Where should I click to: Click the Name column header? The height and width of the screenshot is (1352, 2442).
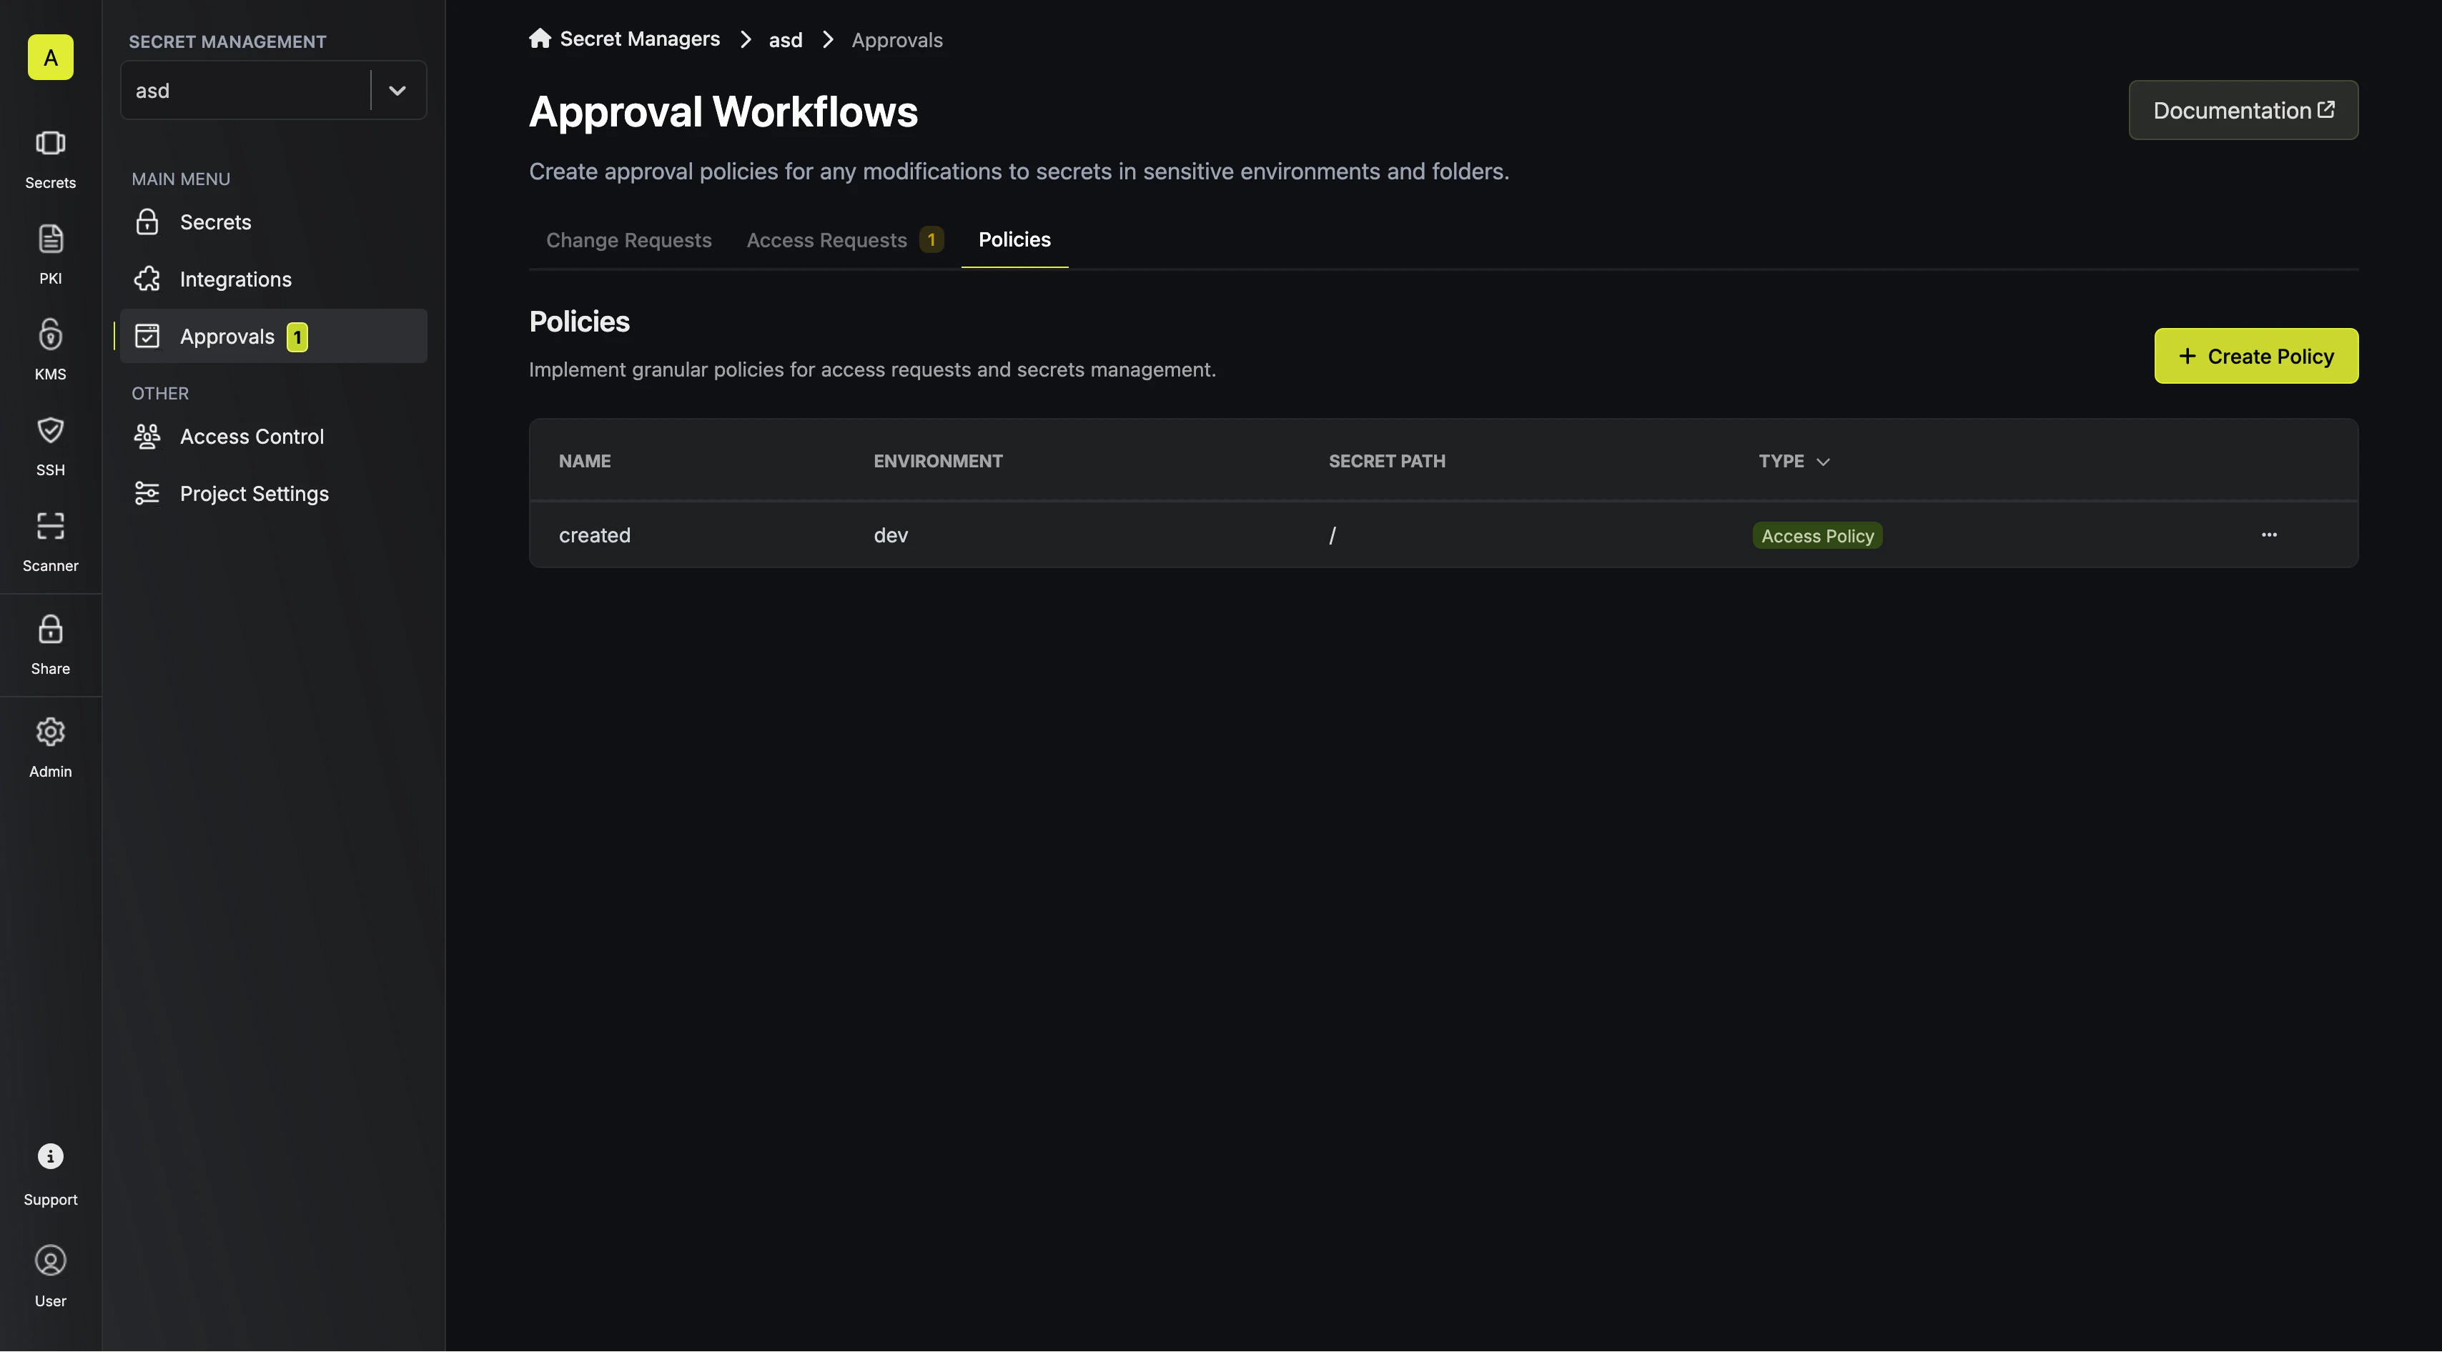(584, 460)
